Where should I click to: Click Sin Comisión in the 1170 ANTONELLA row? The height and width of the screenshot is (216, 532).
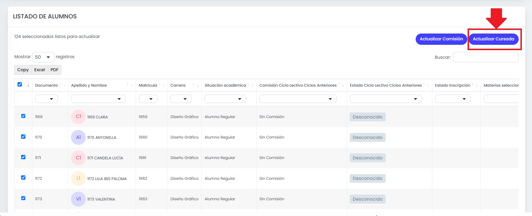tap(272, 137)
